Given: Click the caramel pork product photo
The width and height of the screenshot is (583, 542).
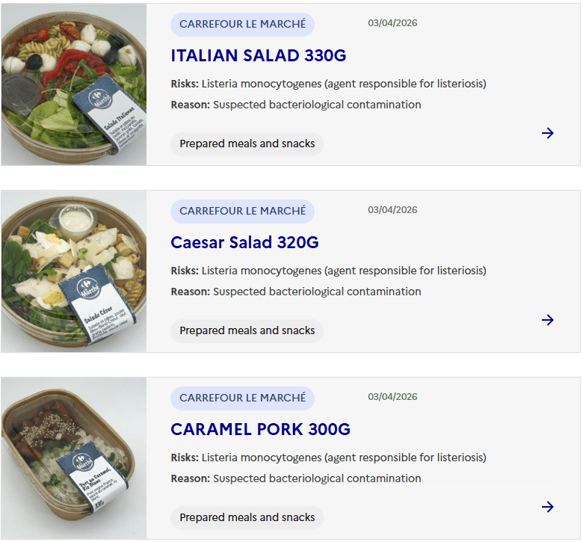Looking at the screenshot, I should (74, 458).
